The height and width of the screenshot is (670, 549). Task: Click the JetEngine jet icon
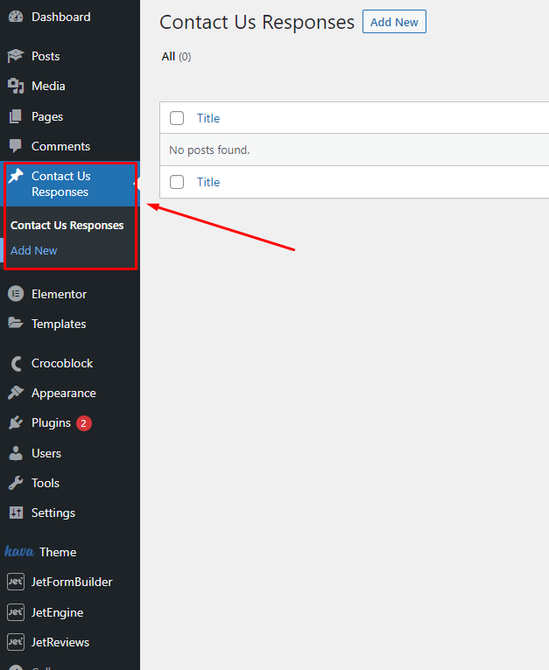[x=16, y=612]
